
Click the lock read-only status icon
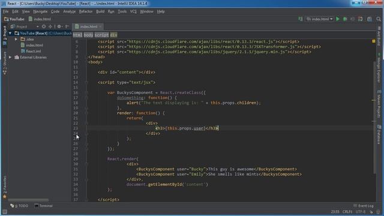371,212
